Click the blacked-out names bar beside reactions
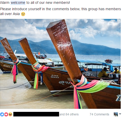The width and height of the screenshot is (122, 119). [36, 114]
